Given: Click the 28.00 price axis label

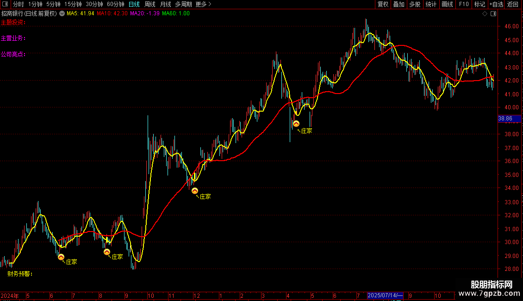Looking at the screenshot, I should click(511, 269).
